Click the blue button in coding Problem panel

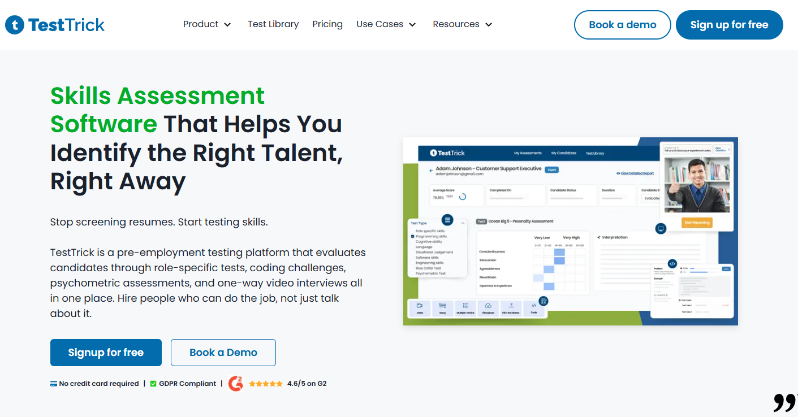tap(726, 269)
